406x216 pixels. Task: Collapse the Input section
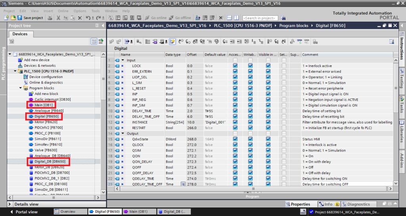(x=123, y=60)
